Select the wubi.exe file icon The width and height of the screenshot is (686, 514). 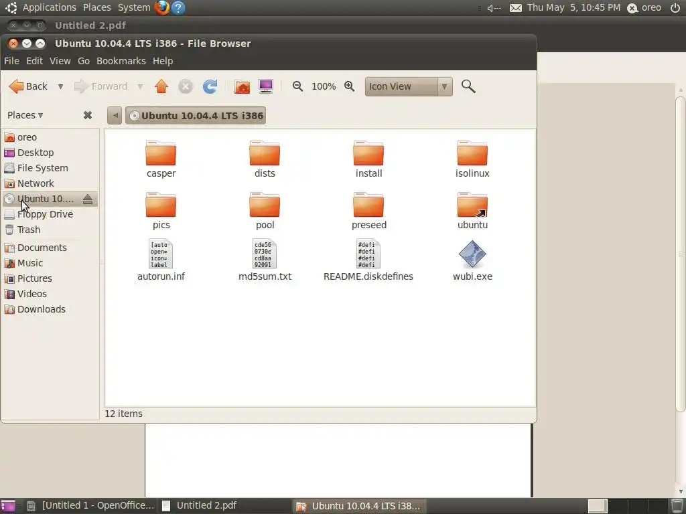[472, 254]
